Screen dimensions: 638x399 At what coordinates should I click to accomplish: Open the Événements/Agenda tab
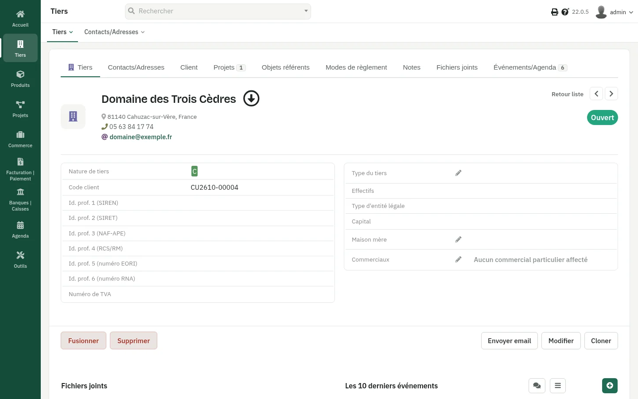(x=530, y=67)
